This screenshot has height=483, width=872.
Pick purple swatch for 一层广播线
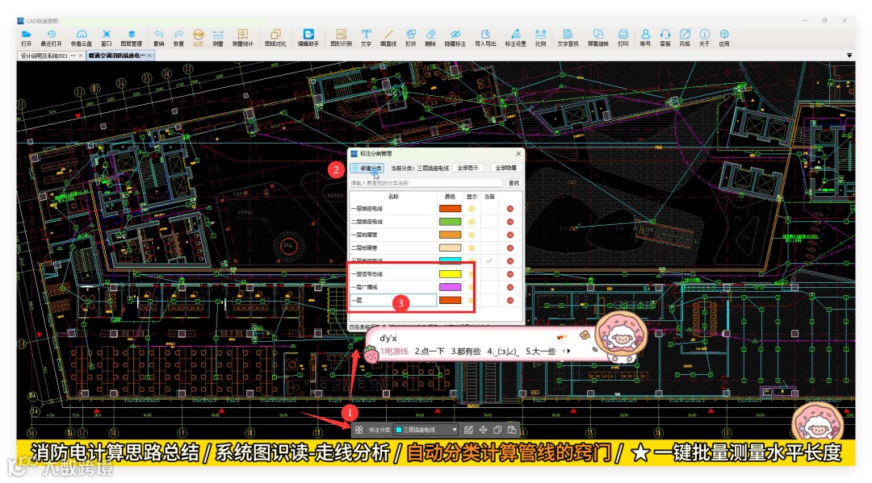tap(450, 287)
